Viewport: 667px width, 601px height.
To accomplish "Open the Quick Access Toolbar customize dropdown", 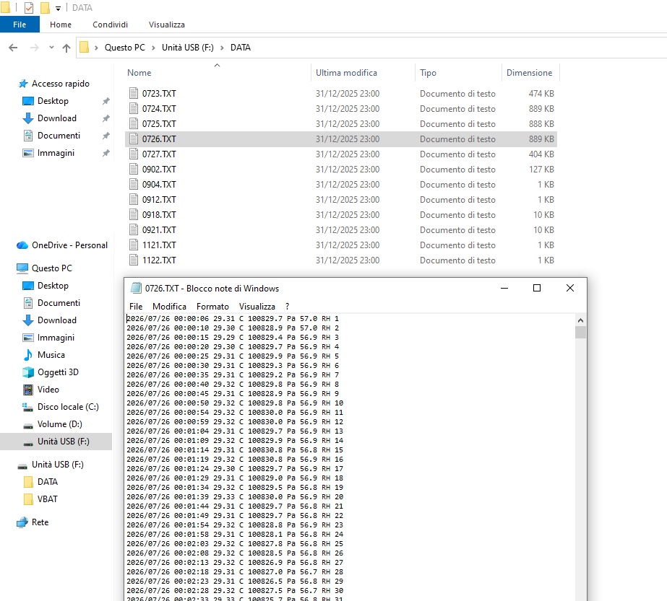I will 59,8.
